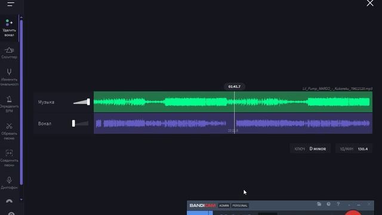382x215 pixels.
Task: Open the Соединить песни tool
Action: pos(9,158)
